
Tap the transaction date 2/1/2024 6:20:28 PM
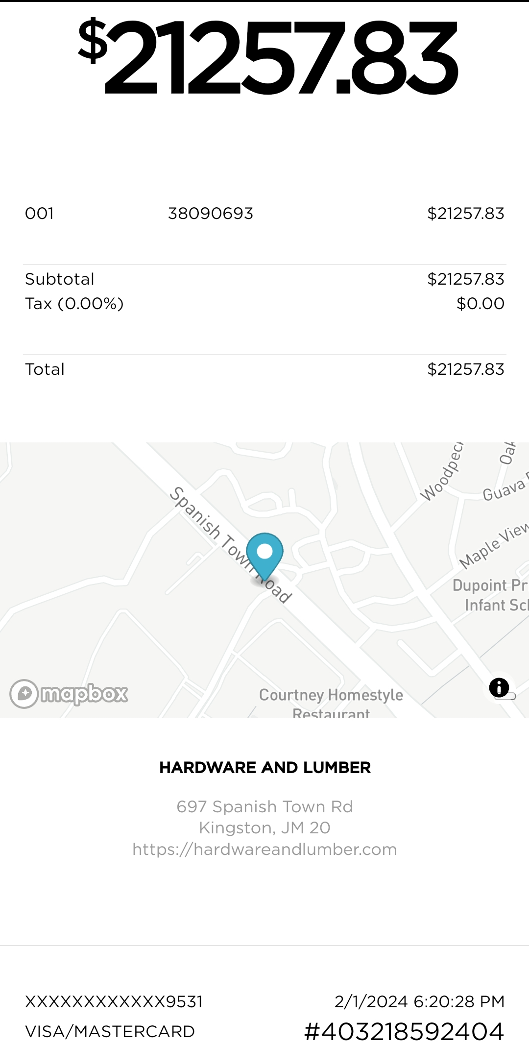(419, 1001)
